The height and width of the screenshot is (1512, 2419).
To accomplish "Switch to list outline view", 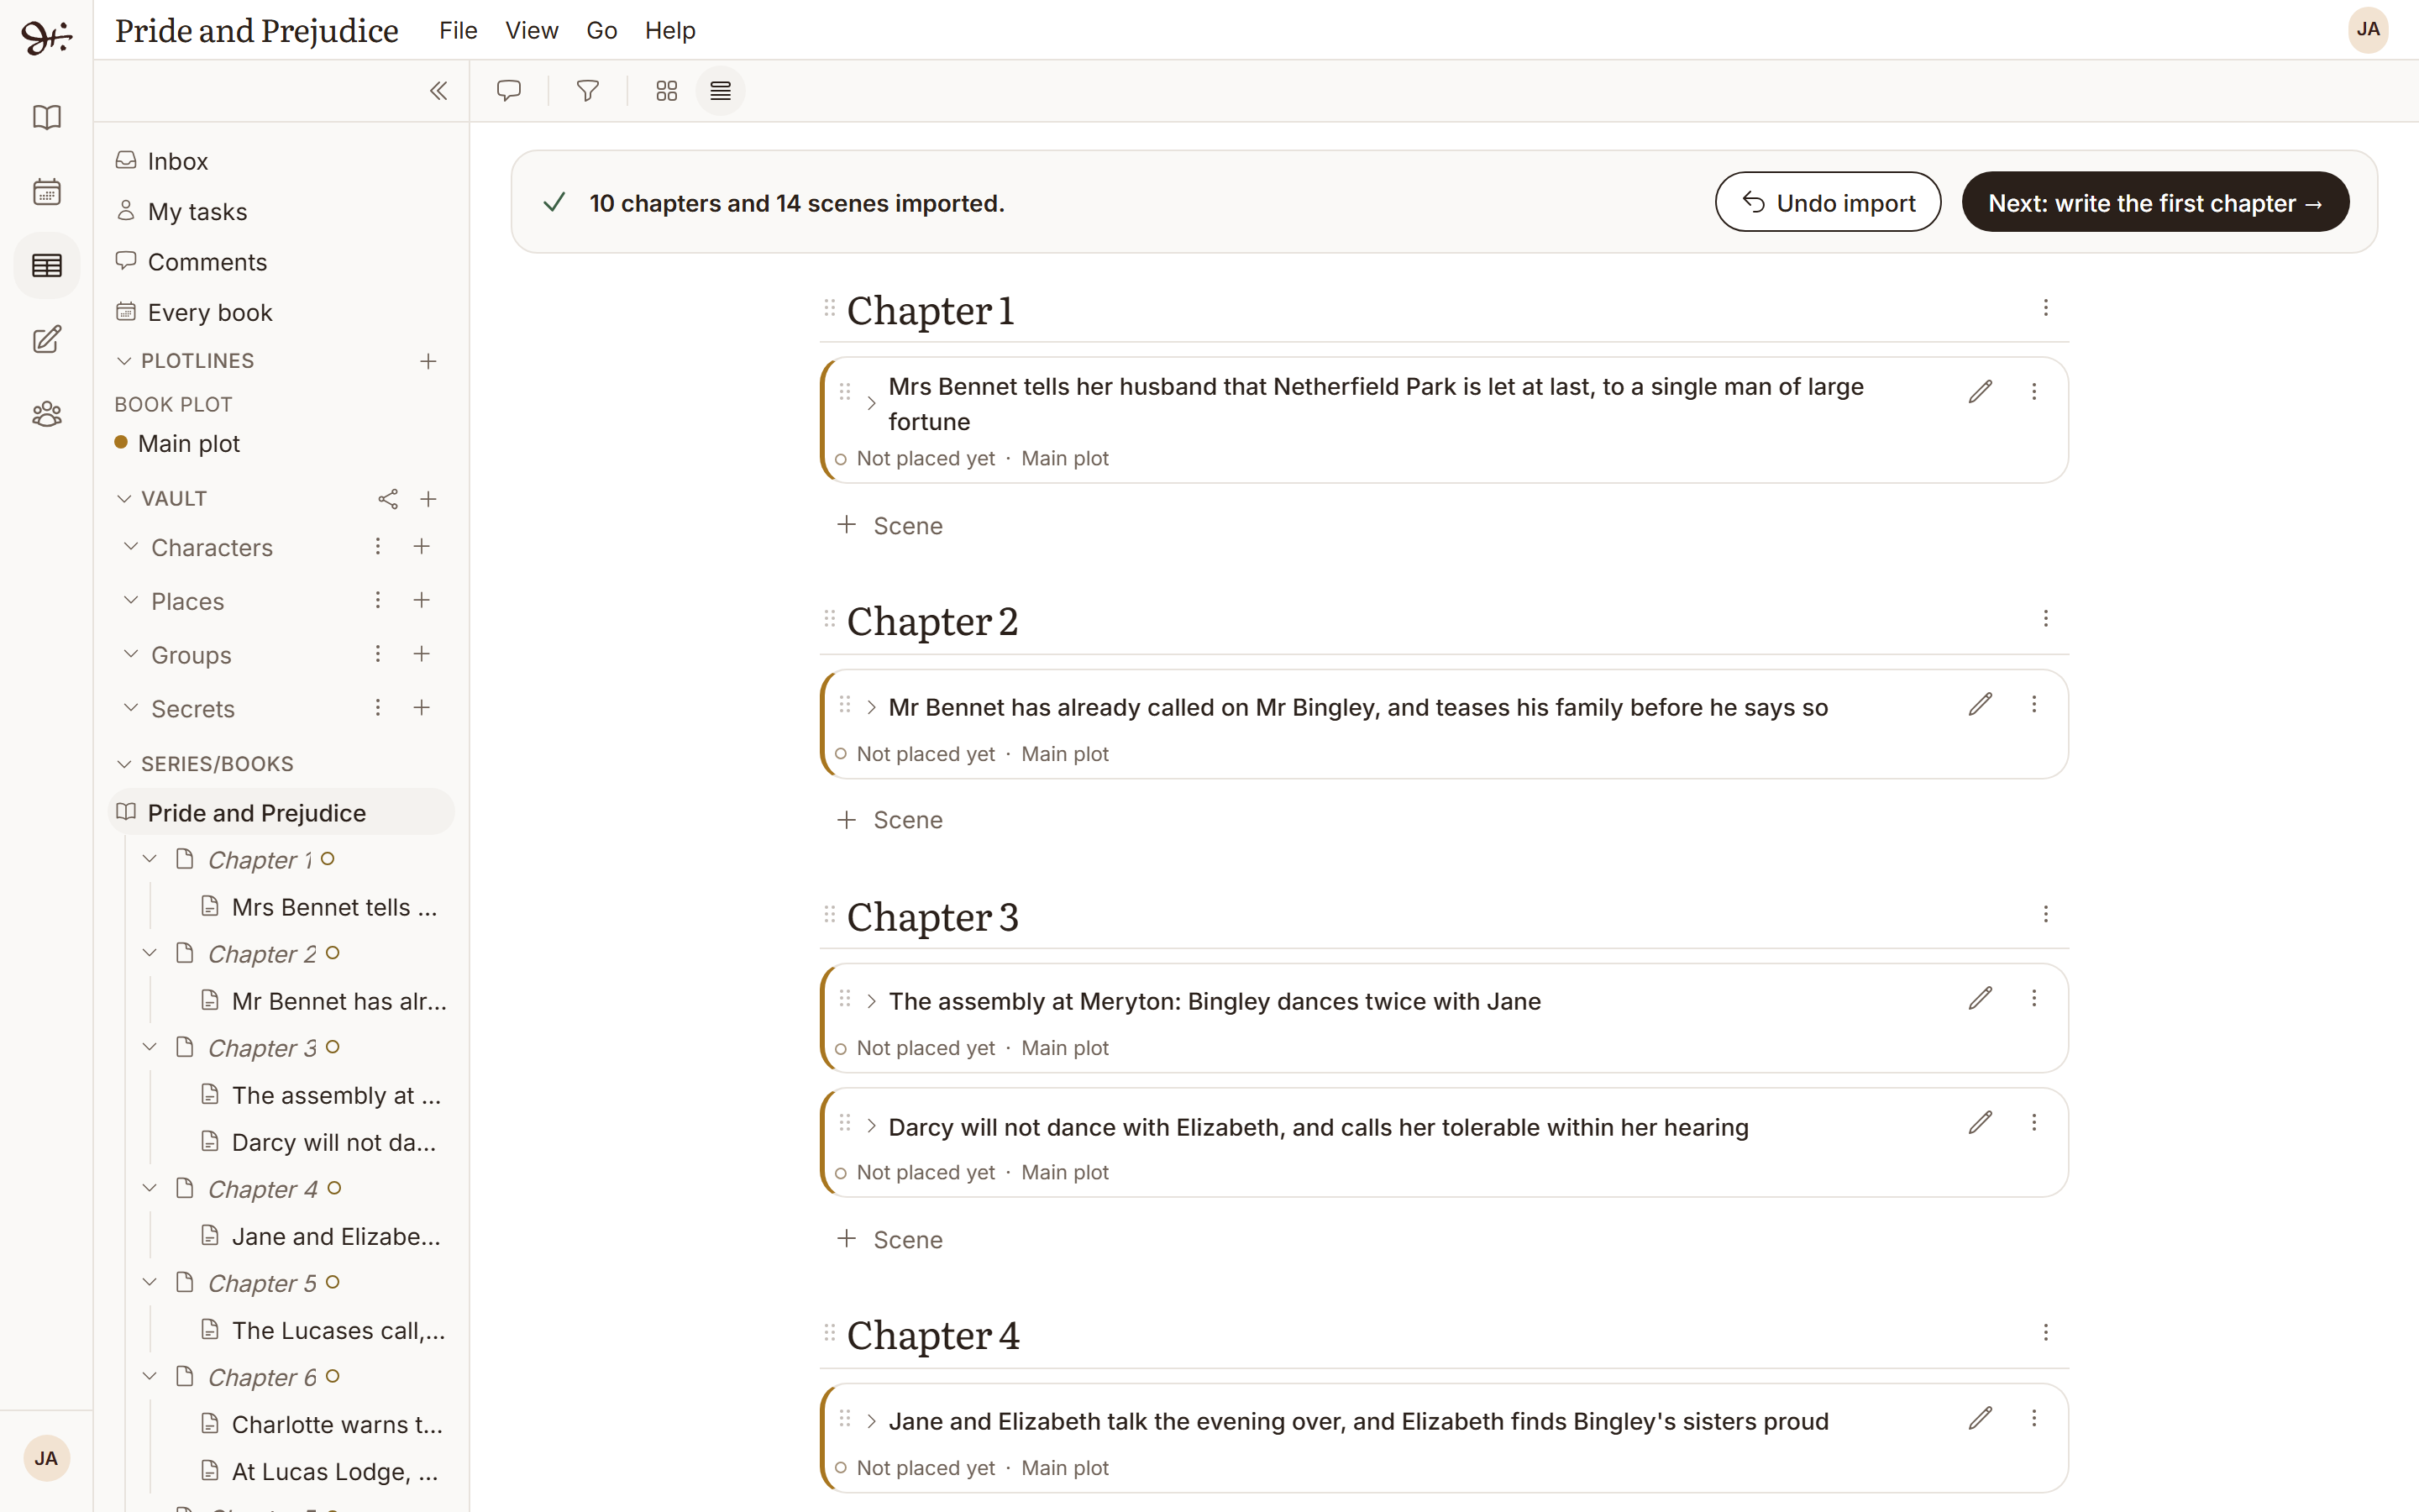I will point(721,91).
